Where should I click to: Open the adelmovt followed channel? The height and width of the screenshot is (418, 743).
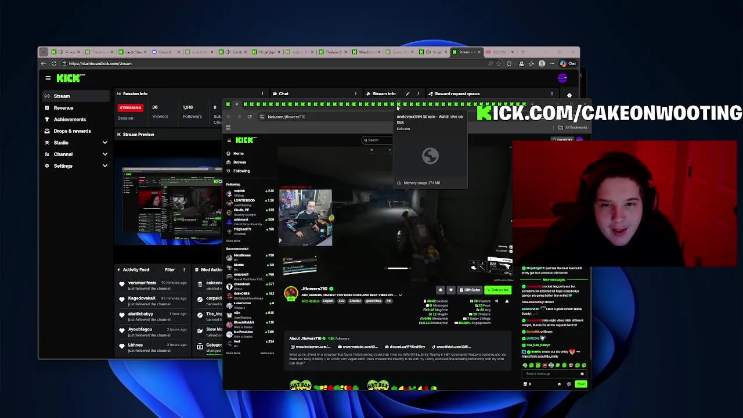[x=250, y=221]
